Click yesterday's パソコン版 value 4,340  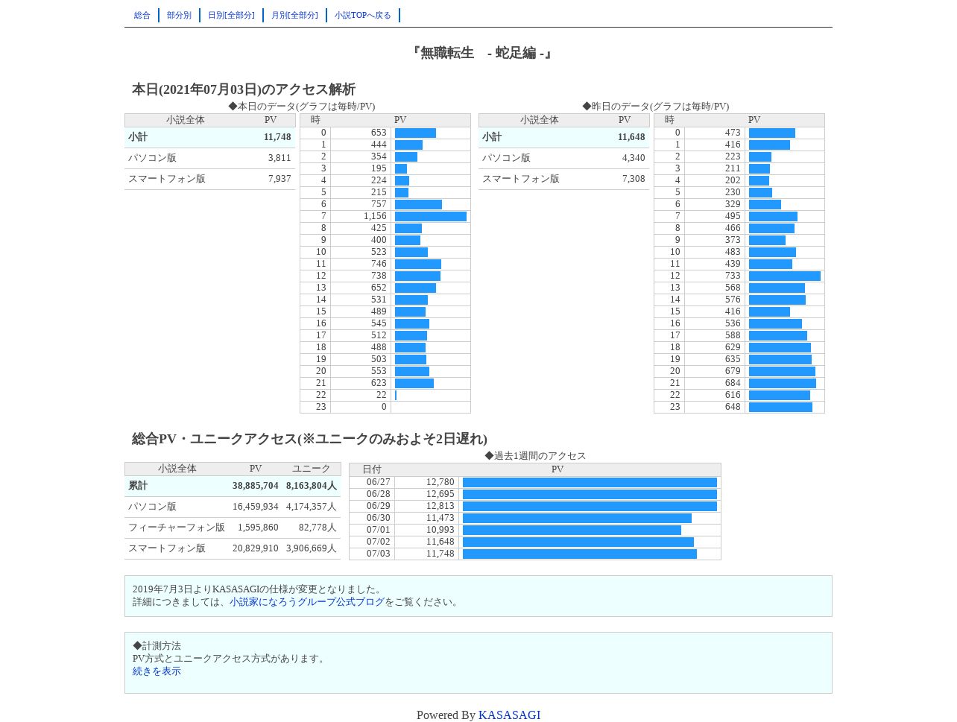[634, 158]
